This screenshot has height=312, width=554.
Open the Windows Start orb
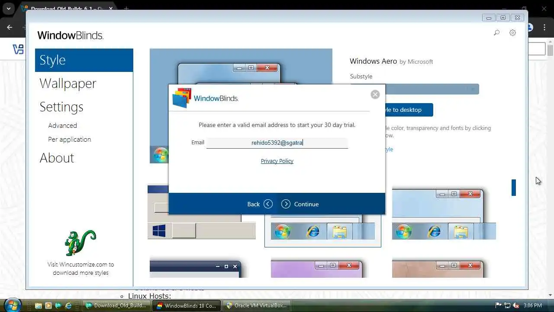point(12,305)
